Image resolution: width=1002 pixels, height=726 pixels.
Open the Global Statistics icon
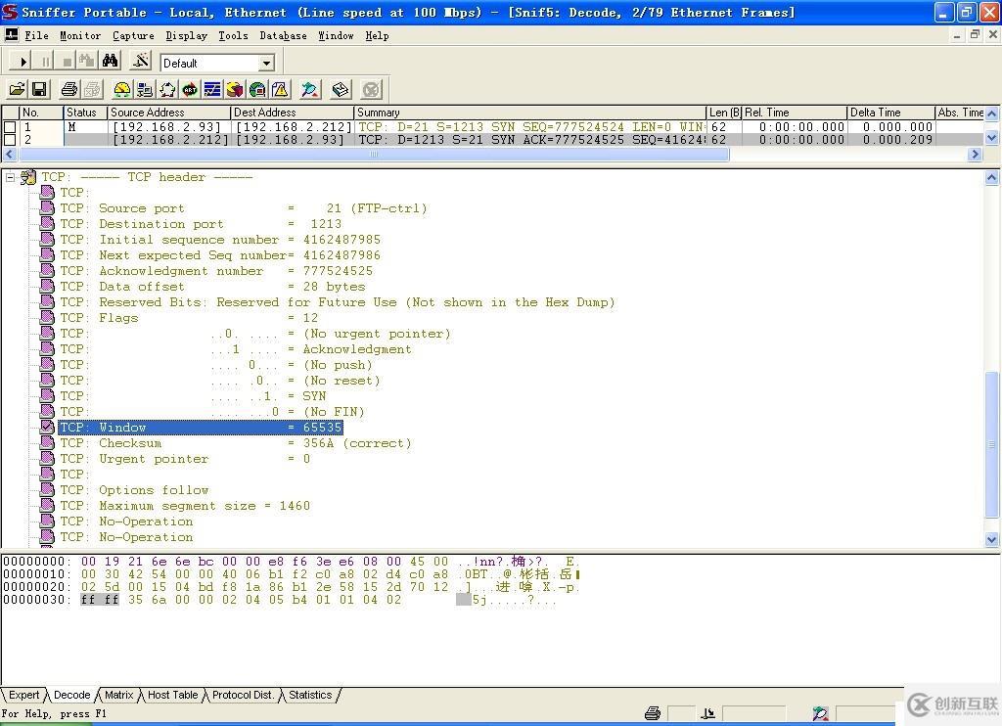[257, 89]
